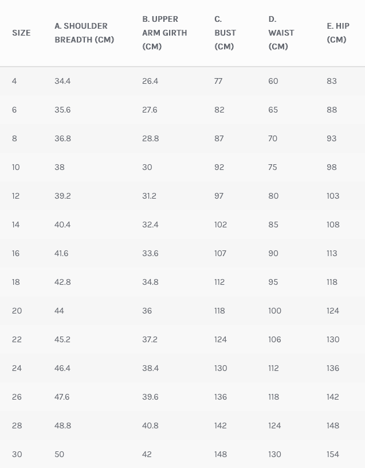Screen dimensions: 365x468
Task: Select hip value 136 in size 24 row
Action: [332, 368]
